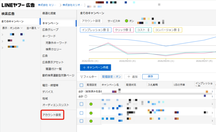
Task: Select 全てのキャンペーン in left panel
Action: (x=12, y=21)
